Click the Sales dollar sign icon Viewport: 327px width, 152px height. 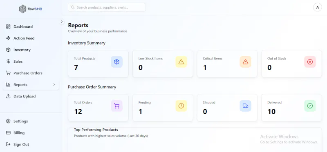pos(8,62)
